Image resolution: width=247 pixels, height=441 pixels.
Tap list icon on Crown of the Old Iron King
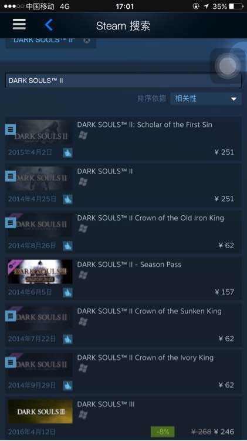[x=11, y=223]
